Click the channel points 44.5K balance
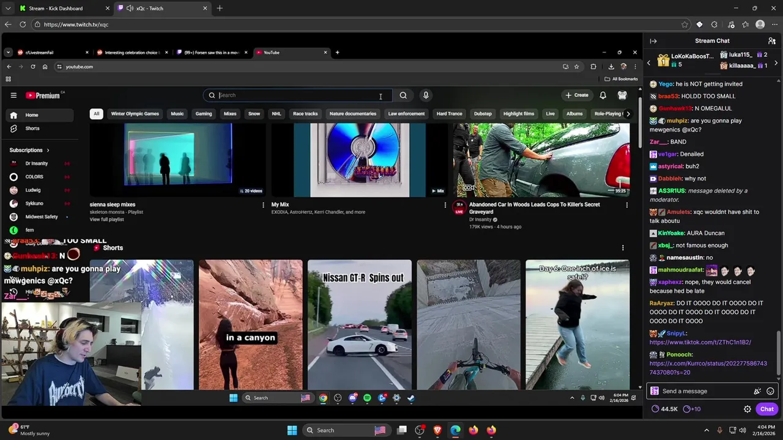The height and width of the screenshot is (440, 783). pyautogui.click(x=664, y=409)
